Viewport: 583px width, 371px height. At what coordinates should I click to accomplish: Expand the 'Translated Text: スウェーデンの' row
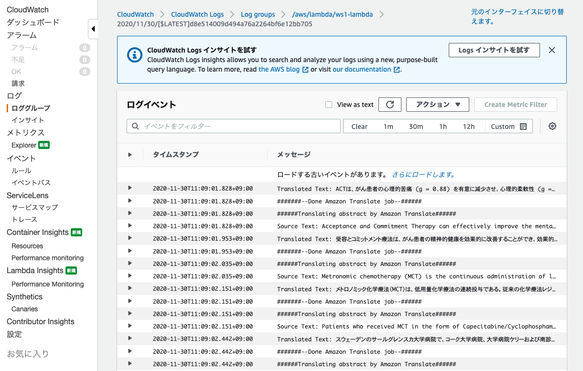click(130, 339)
